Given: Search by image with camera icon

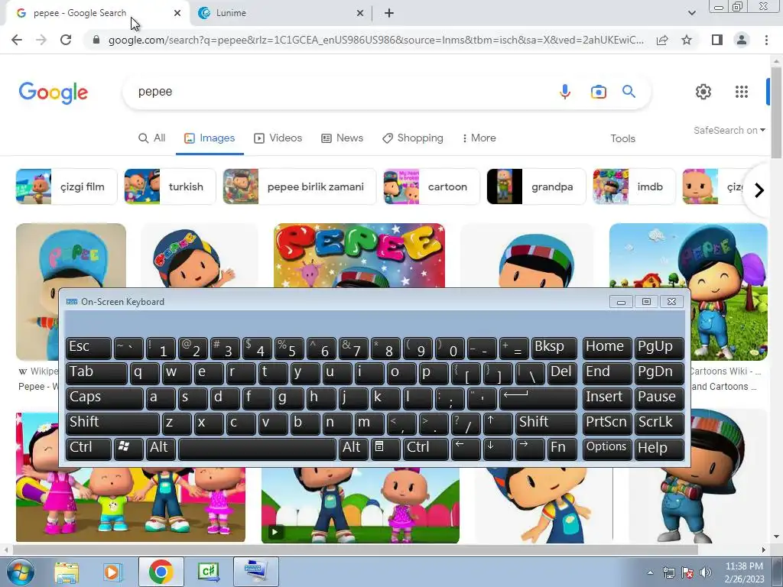Looking at the screenshot, I should tap(598, 92).
